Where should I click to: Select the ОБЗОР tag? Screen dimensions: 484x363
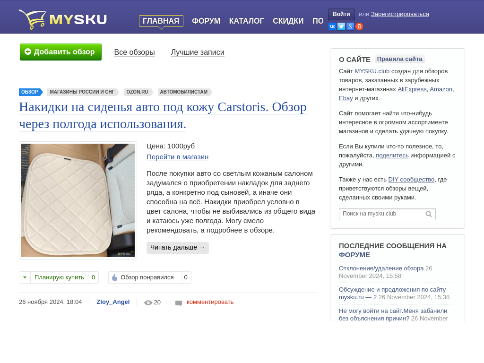30,92
